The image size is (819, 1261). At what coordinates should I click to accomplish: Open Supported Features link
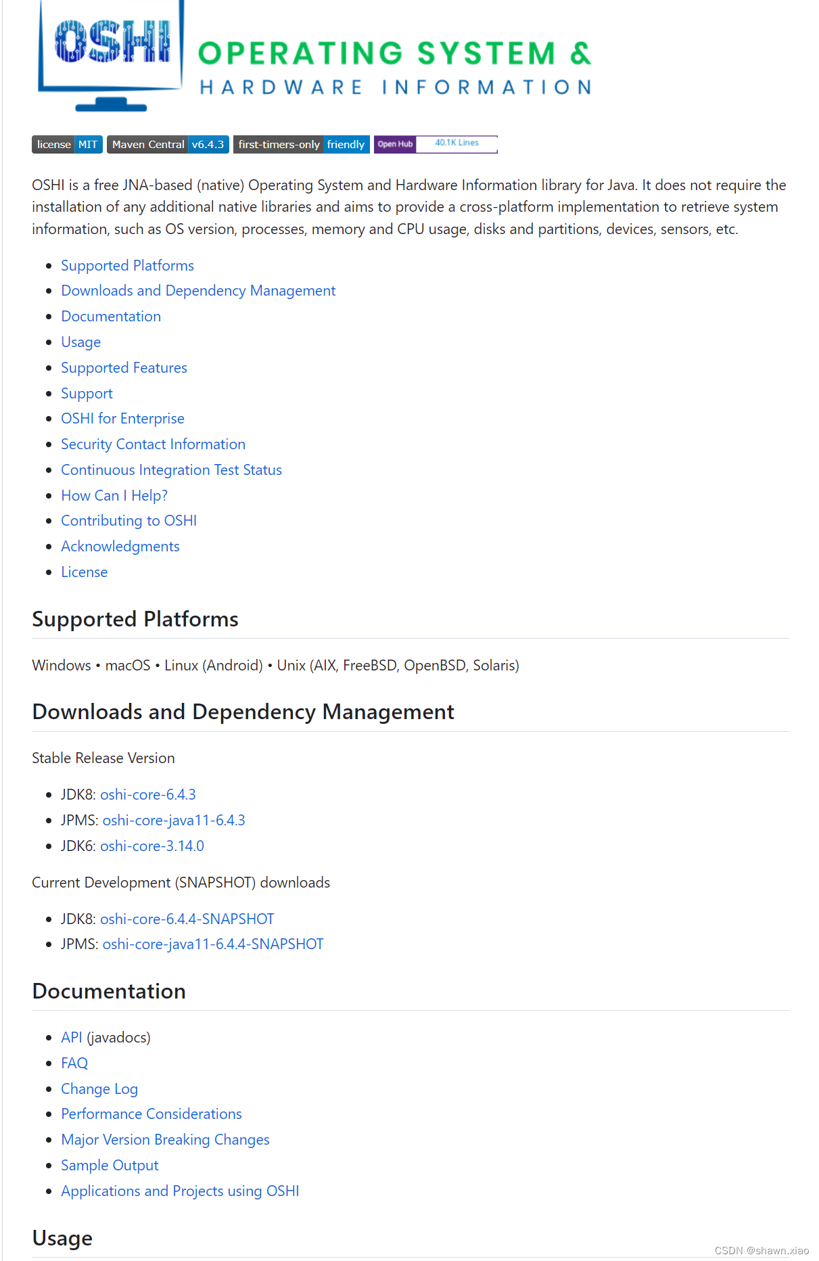pyautogui.click(x=124, y=368)
